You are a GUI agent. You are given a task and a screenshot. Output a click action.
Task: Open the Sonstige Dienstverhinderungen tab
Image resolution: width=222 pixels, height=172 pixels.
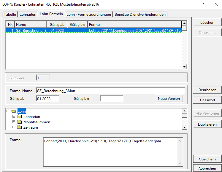coord(140,14)
